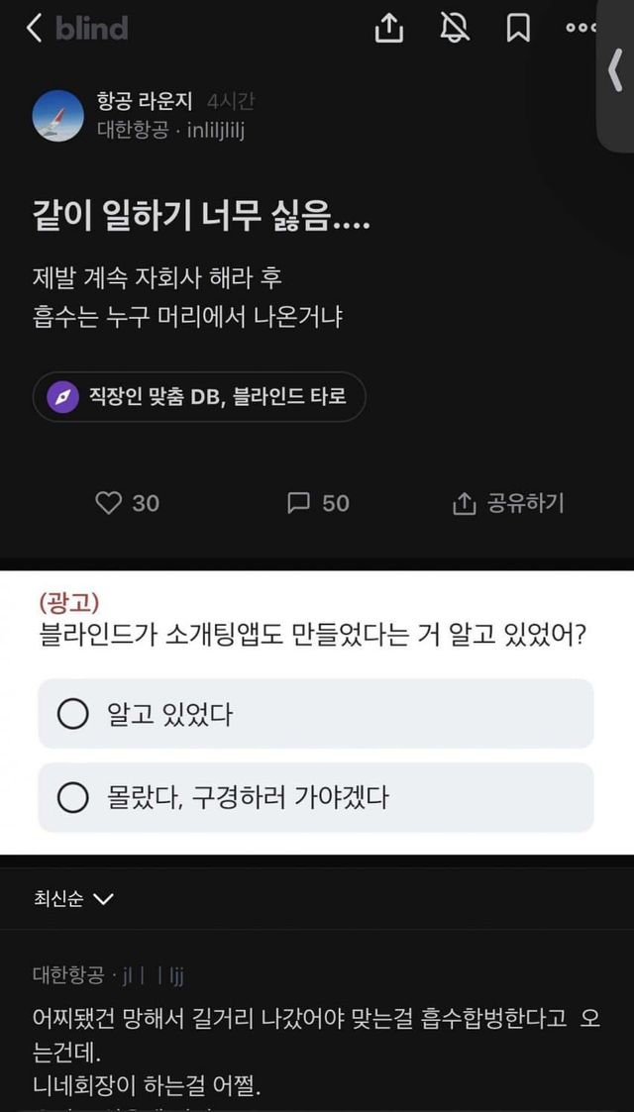Open the side panel chevron handle
The image size is (634, 1112).
[615, 71]
